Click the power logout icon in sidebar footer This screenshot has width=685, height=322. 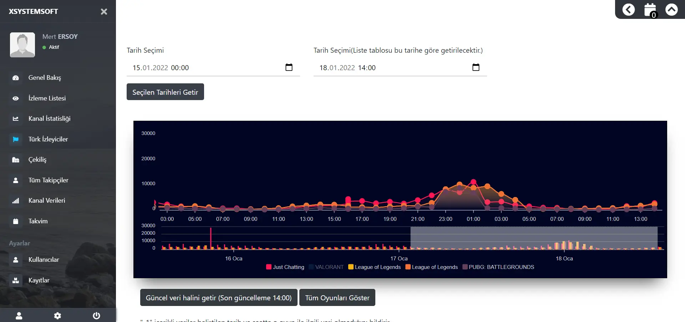[96, 316]
